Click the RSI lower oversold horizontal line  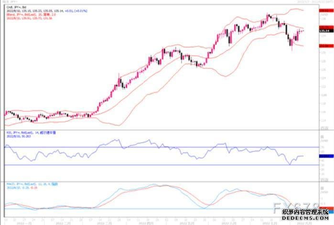[x=143, y=165]
